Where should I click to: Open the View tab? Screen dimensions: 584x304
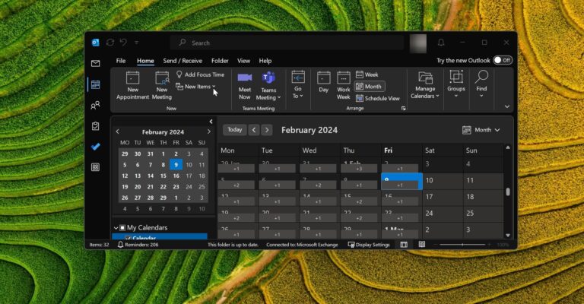pyautogui.click(x=243, y=61)
